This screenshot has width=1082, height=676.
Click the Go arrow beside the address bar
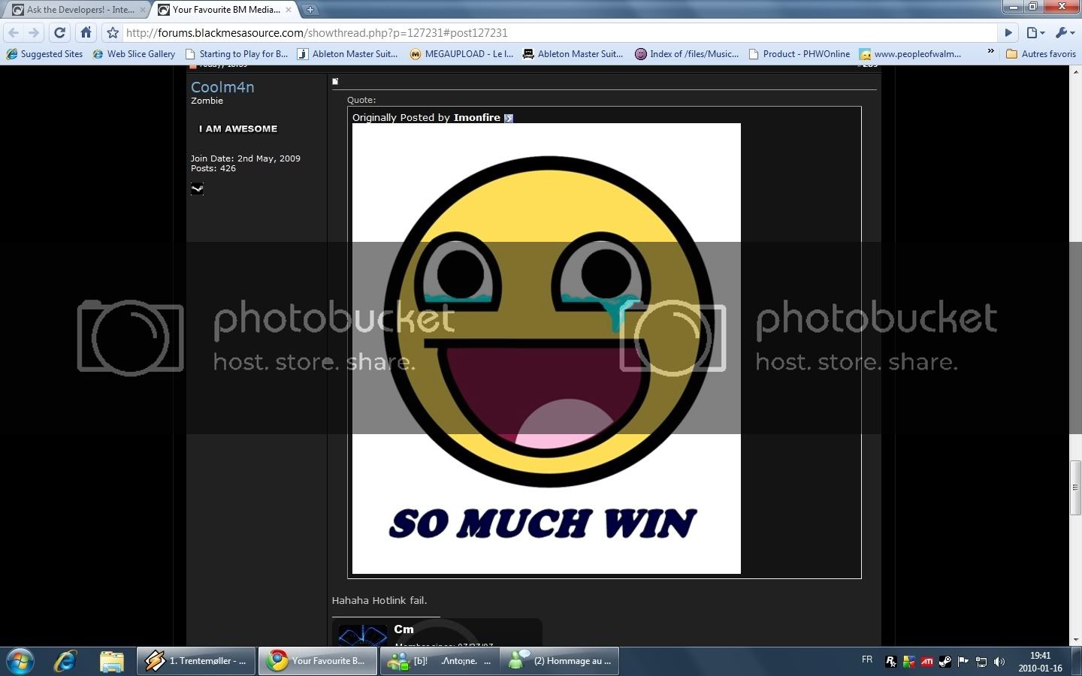tap(1009, 33)
